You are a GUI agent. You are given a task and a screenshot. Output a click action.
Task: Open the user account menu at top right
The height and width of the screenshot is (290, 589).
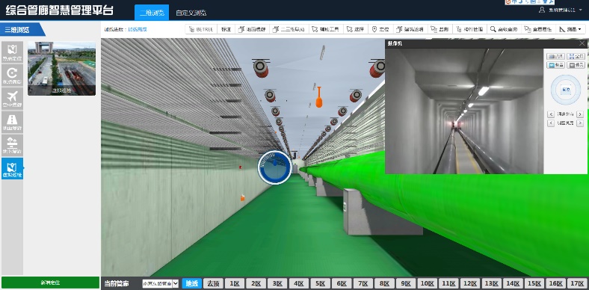point(560,10)
